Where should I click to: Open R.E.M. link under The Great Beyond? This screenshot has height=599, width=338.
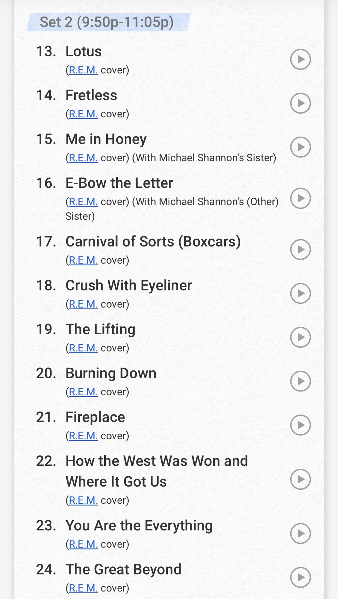pos(83,588)
